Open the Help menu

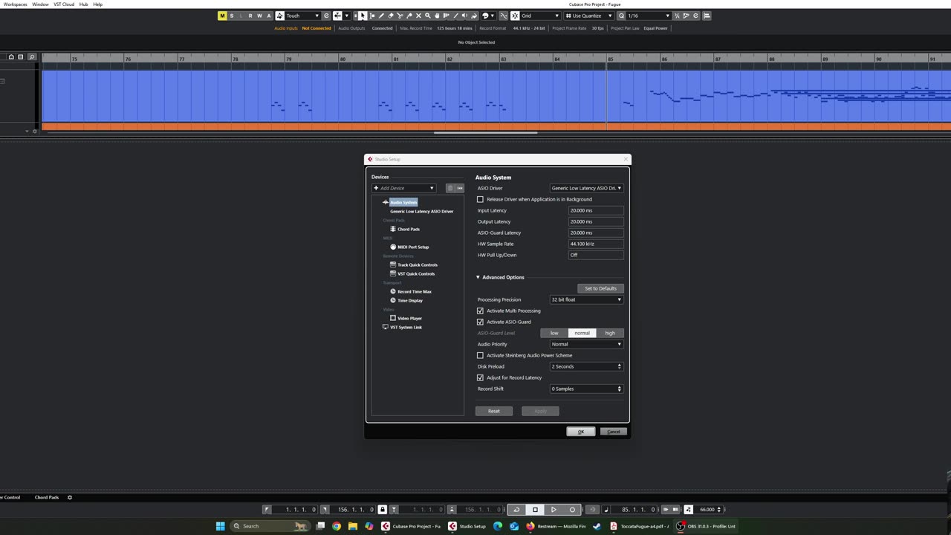(97, 4)
